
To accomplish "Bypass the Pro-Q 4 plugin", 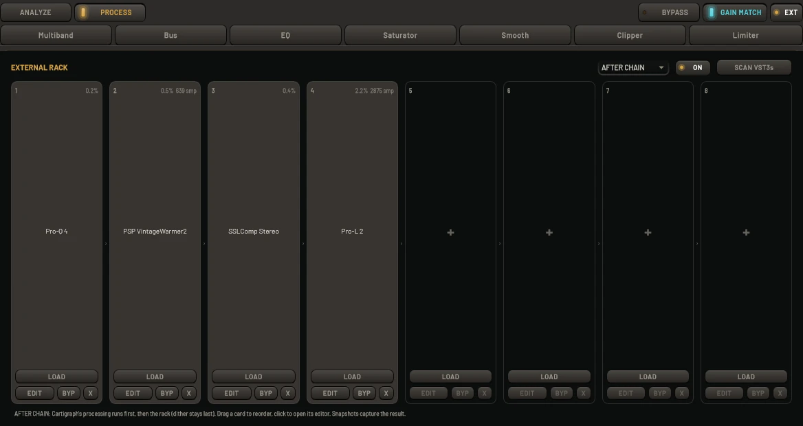I will [x=69, y=393].
